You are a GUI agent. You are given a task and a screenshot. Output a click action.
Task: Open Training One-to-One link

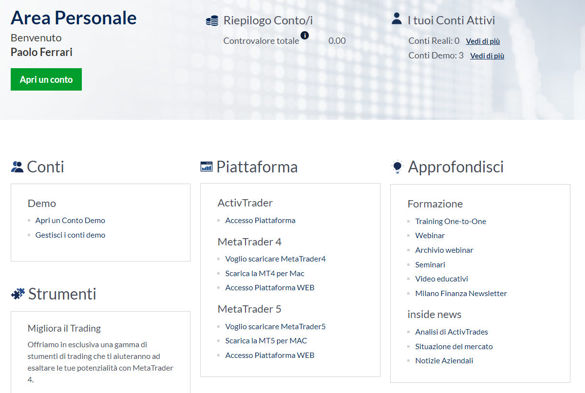(451, 222)
